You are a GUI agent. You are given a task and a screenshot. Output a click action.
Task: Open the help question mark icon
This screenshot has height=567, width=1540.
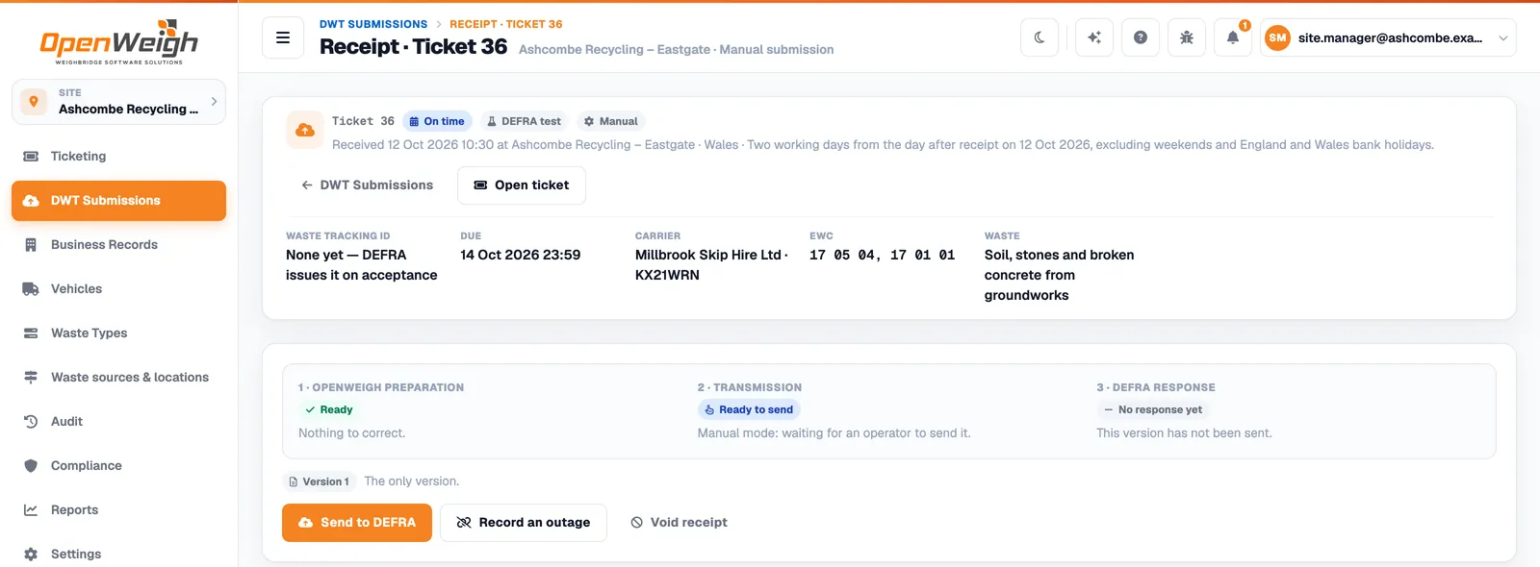click(x=1141, y=37)
